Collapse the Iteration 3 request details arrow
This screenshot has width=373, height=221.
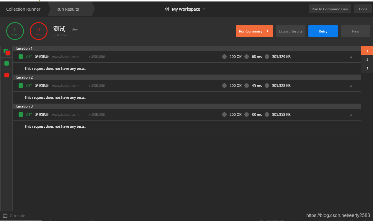coord(351,115)
